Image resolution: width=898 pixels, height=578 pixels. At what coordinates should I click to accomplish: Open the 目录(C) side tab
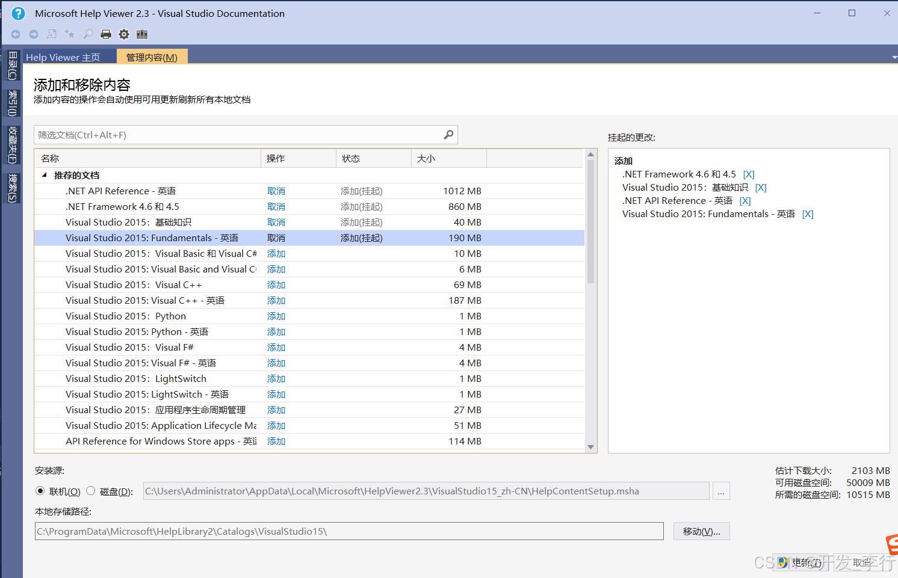coord(13,66)
